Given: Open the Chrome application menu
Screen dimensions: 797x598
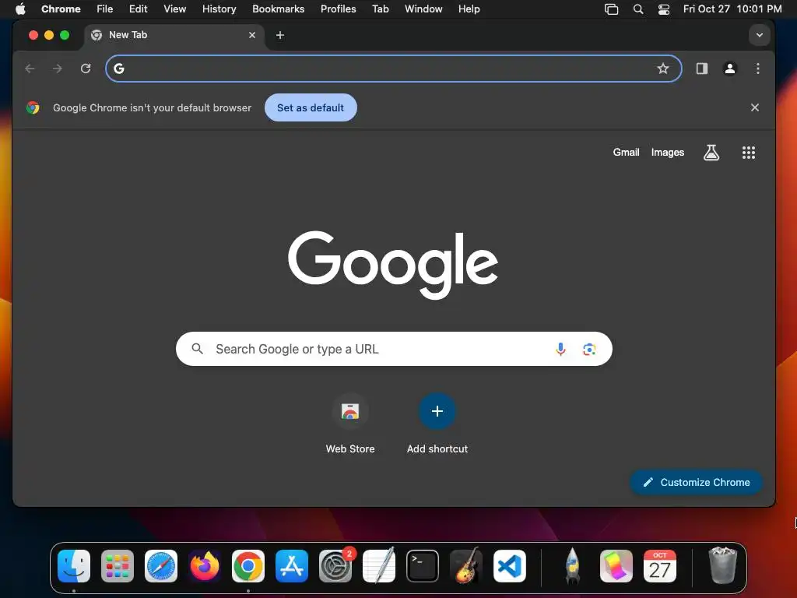Looking at the screenshot, I should point(61,9).
